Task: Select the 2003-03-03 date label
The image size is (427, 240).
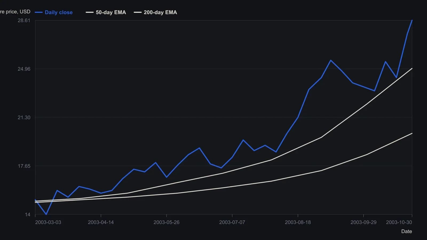Action: click(x=48, y=222)
